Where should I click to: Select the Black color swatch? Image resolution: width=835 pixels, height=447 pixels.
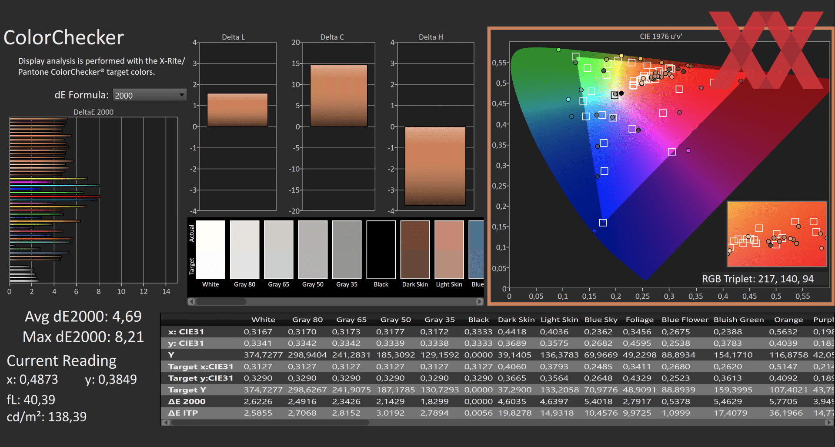click(381, 250)
